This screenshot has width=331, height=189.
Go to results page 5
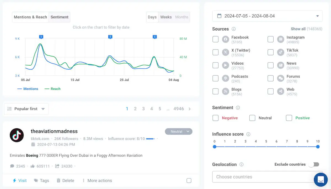point(160,109)
